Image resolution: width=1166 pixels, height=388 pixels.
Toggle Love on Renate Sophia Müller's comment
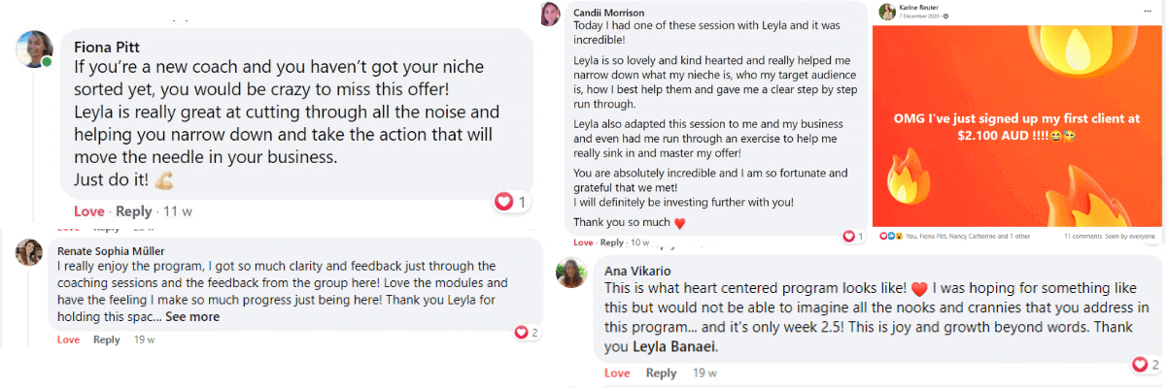(x=68, y=339)
